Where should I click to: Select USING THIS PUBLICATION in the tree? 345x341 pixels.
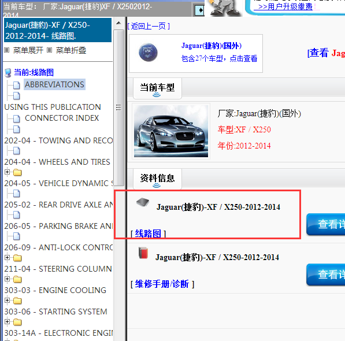click(53, 107)
